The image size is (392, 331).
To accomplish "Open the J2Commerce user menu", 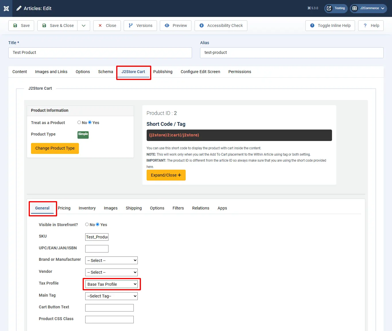I will [368, 8].
